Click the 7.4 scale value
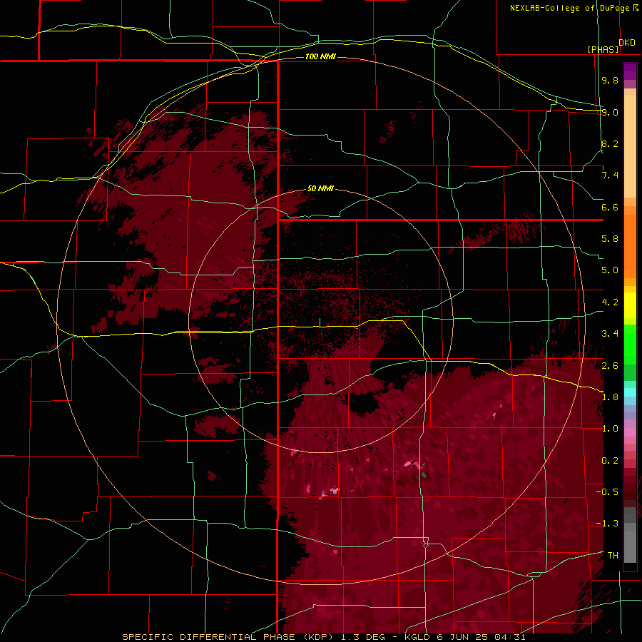The height and width of the screenshot is (642, 642). click(x=610, y=175)
